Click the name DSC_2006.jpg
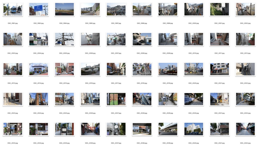261x147 pixels. pos(90,53)
